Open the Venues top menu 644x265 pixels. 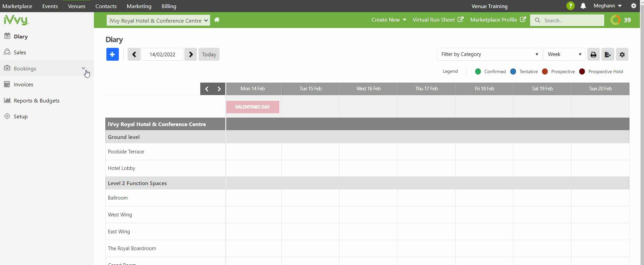pos(77,6)
